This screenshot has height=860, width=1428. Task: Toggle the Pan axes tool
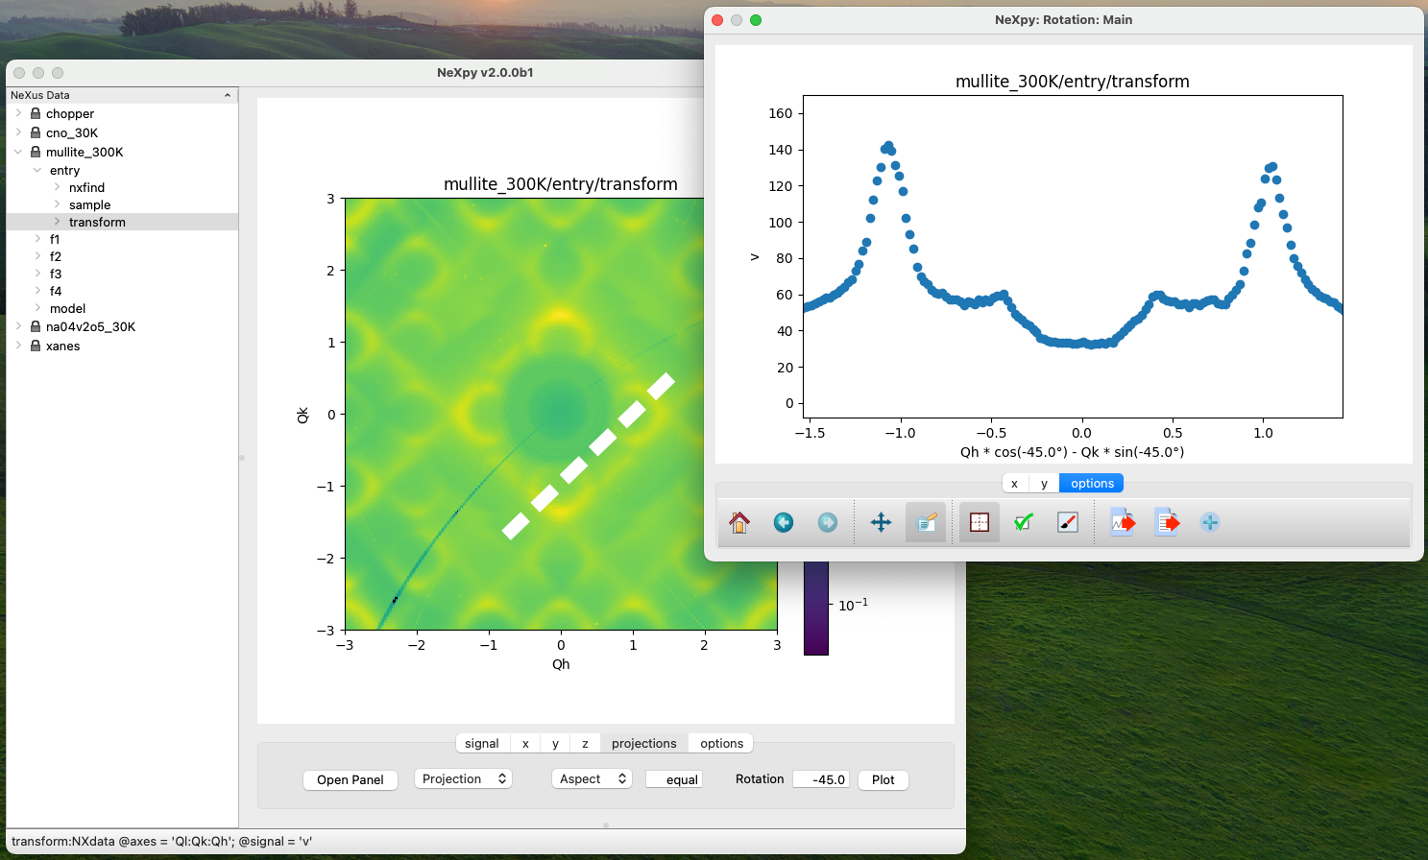point(881,522)
